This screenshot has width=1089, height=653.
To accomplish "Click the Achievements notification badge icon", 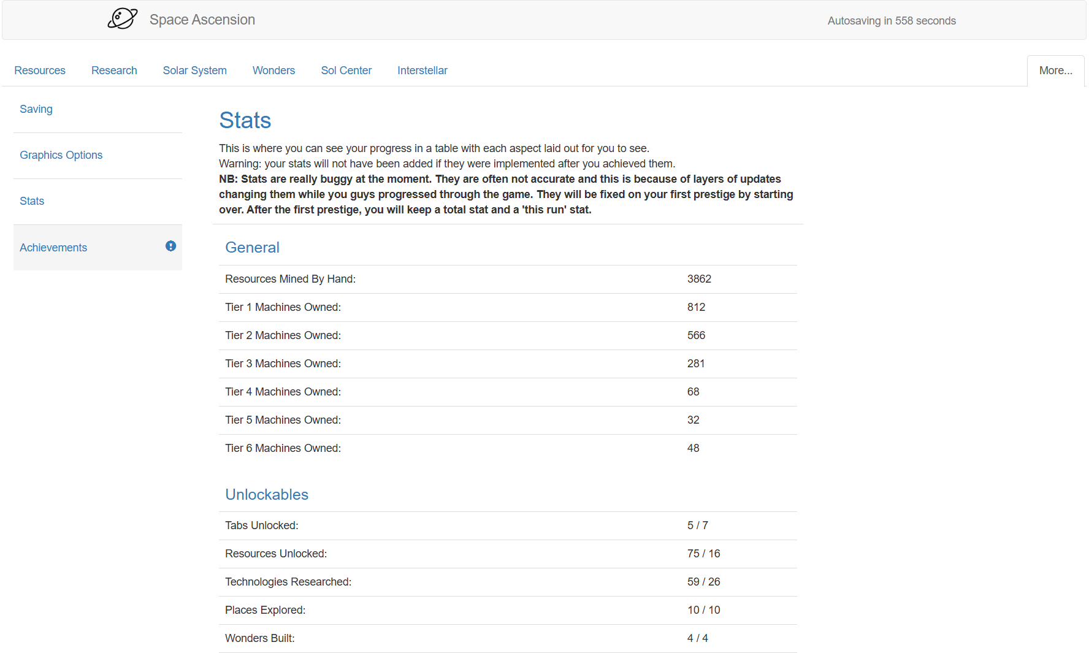I will (x=170, y=246).
